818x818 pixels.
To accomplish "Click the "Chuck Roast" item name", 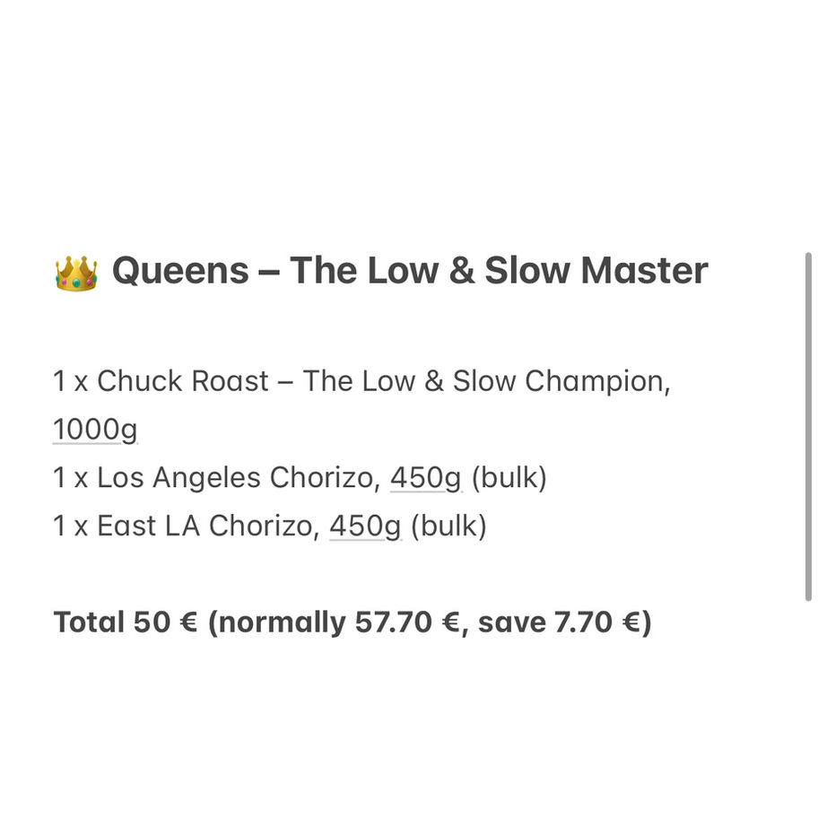I will click(183, 381).
